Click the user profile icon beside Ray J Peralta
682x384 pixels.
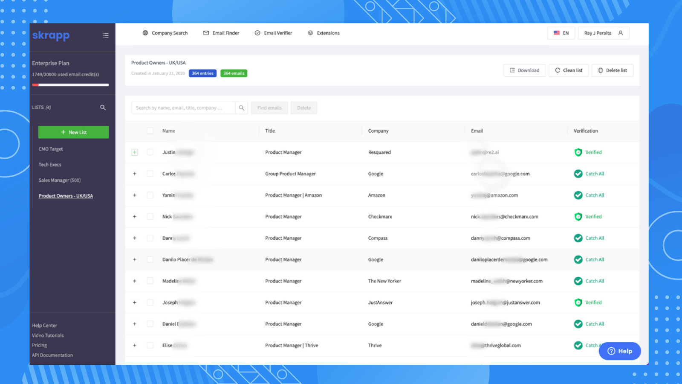(x=621, y=33)
